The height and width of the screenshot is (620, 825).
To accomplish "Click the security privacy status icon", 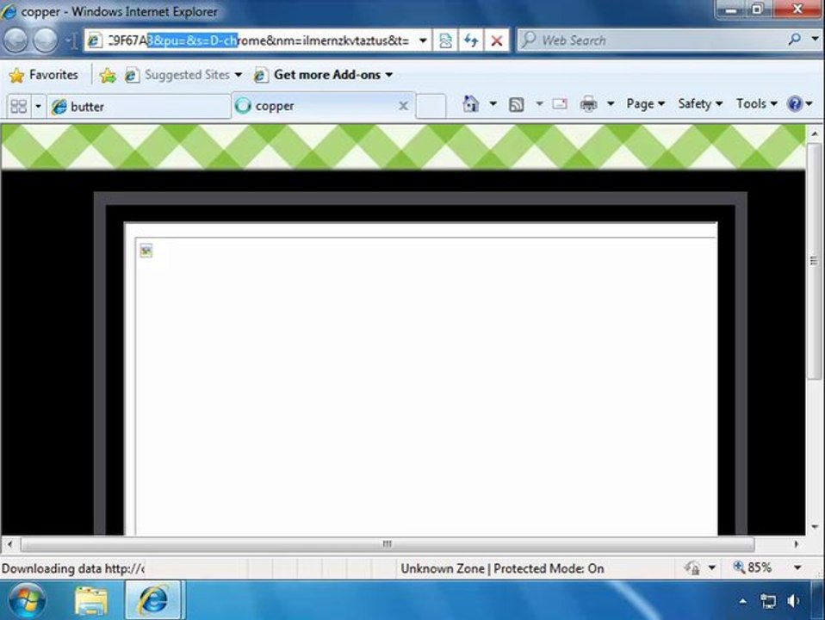I will coord(692,567).
